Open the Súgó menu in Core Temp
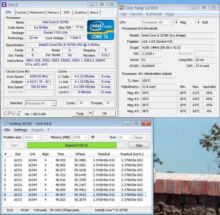Screen dimensions: 220x215 pyautogui.click(x=170, y=14)
